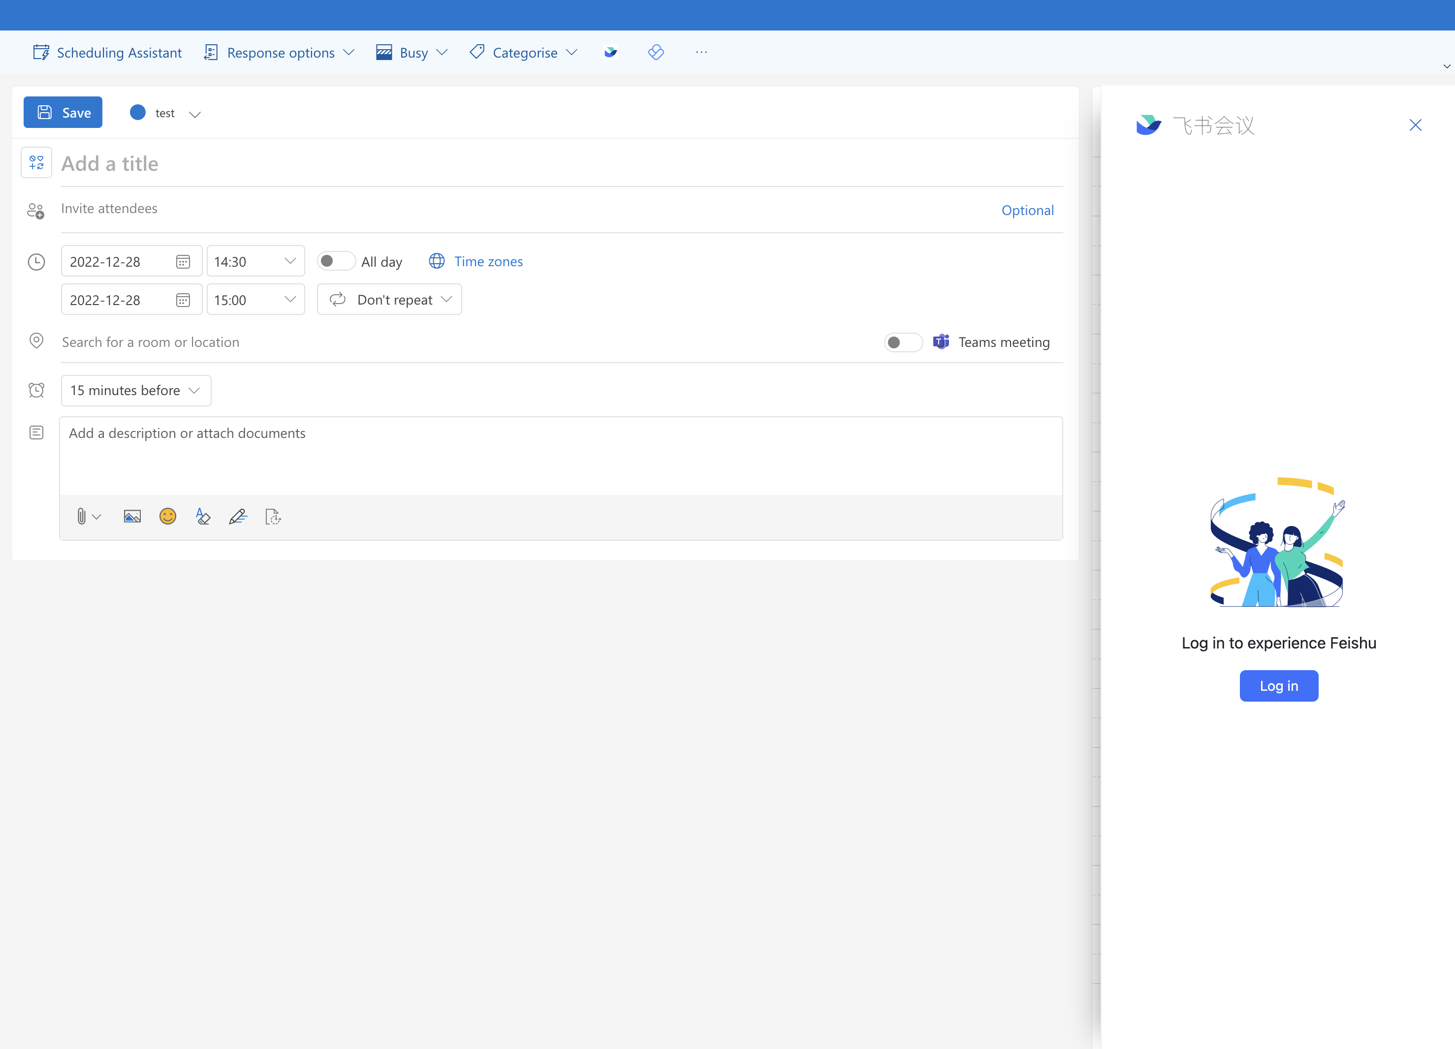Open the Don't repeat recurrence dropdown
The image size is (1455, 1049).
(389, 299)
